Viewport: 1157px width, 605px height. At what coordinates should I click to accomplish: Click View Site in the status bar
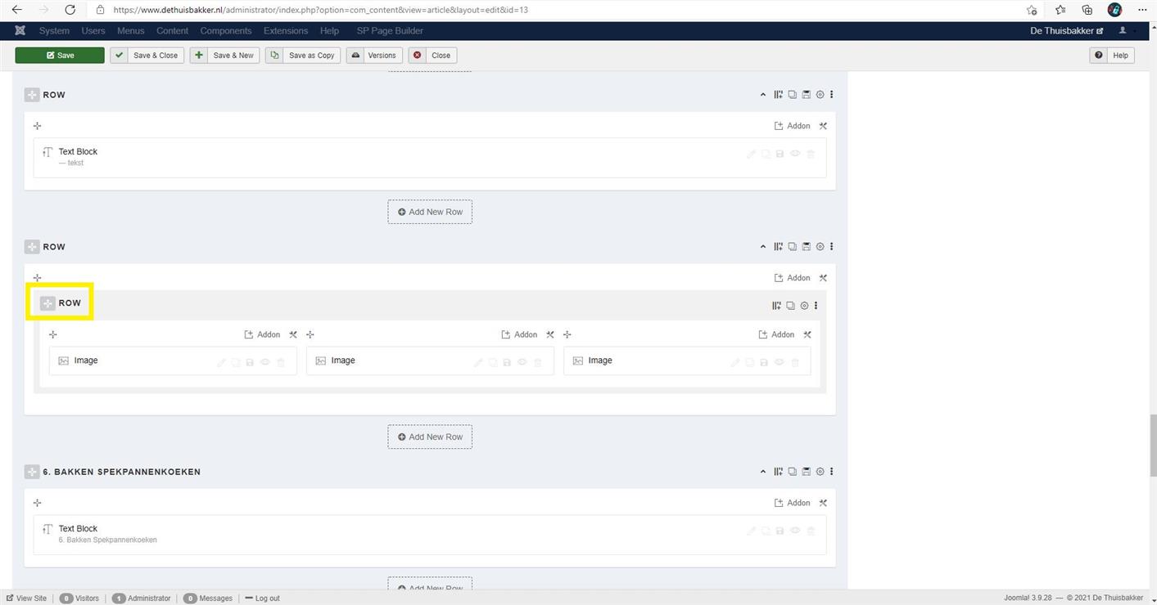[x=27, y=598]
